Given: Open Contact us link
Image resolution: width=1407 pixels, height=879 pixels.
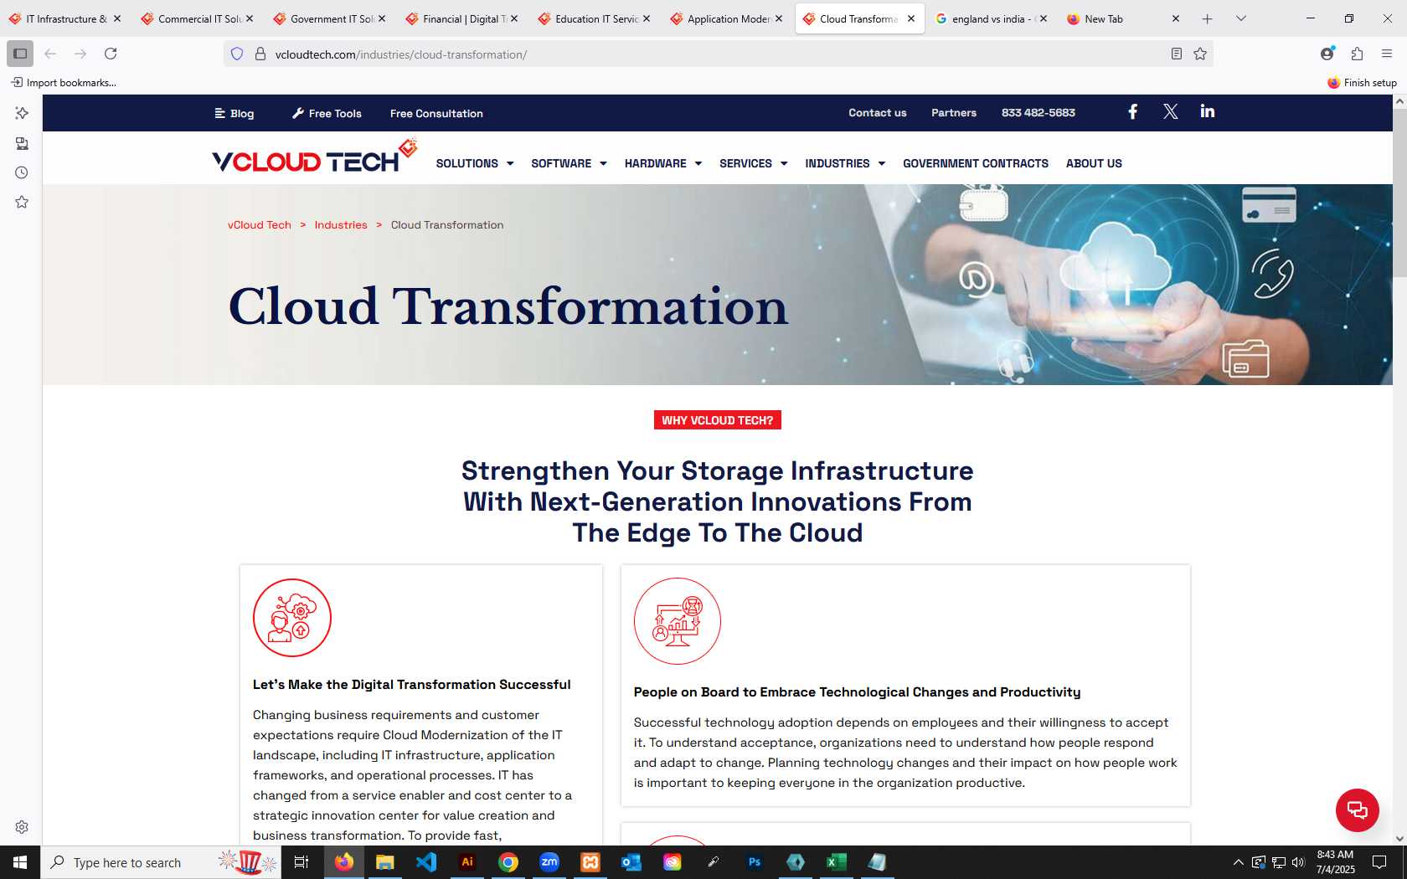Looking at the screenshot, I should (877, 112).
